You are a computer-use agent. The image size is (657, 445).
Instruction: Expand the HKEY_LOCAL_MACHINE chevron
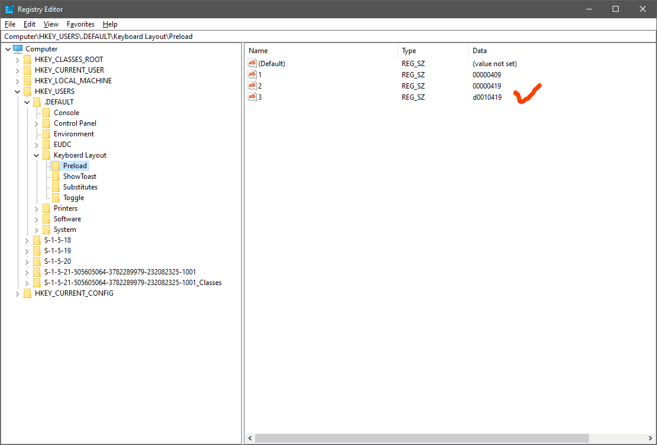pyautogui.click(x=18, y=81)
